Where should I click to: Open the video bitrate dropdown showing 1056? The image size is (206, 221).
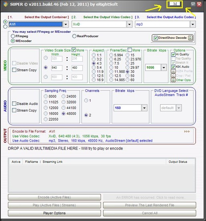(x=164, y=68)
